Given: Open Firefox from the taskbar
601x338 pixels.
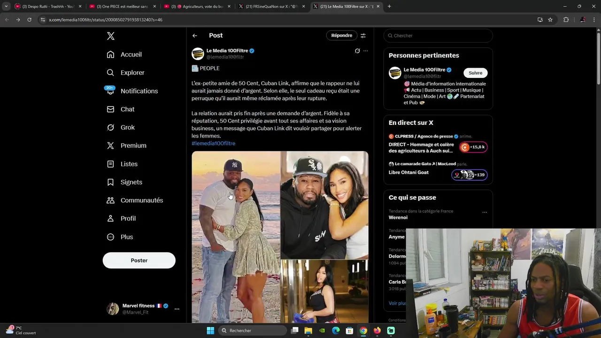Looking at the screenshot, I should point(377,330).
